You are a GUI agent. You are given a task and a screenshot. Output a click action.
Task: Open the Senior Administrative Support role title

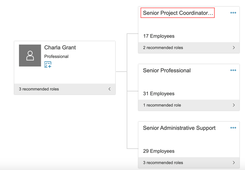(x=179, y=128)
